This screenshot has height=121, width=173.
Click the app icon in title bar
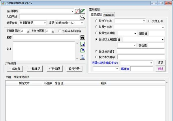(x=3, y=3)
